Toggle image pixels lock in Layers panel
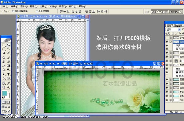This screenshot has height=121, width=184. pyautogui.click(x=176, y=33)
